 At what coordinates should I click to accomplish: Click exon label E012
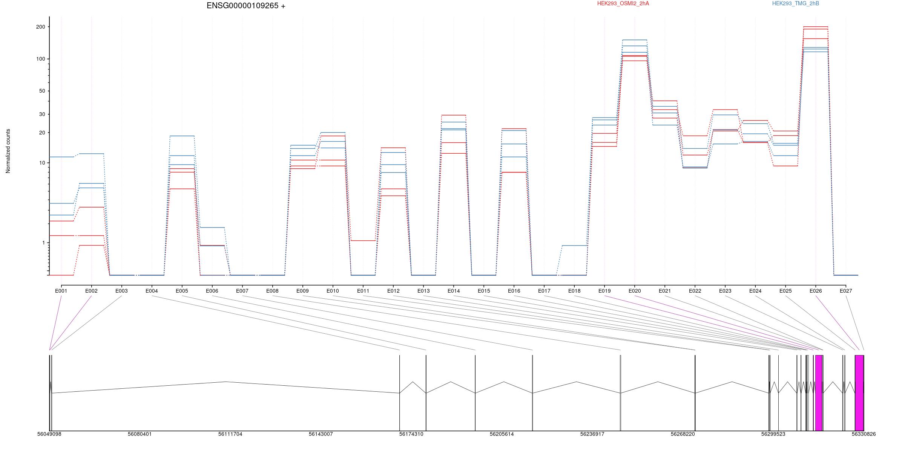393,291
